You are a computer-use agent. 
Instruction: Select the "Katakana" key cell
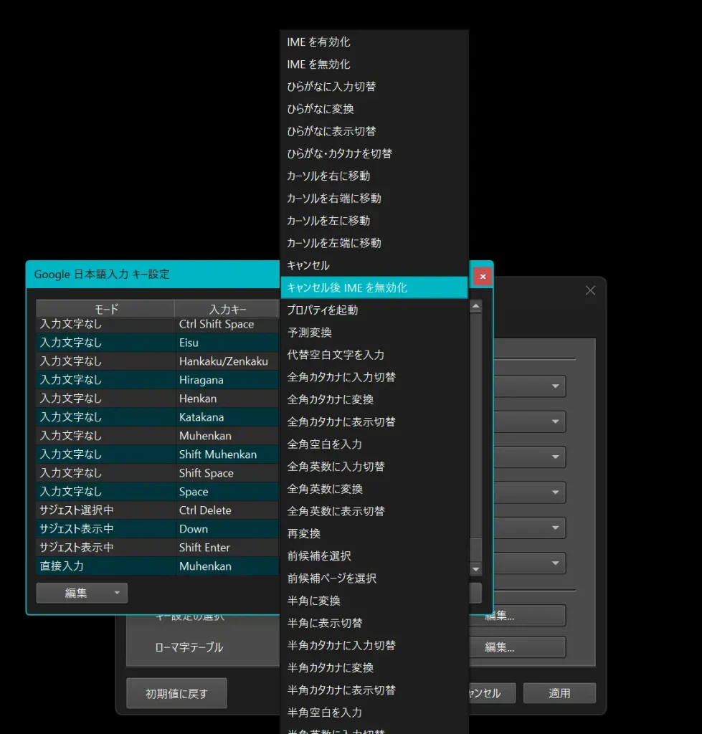coord(227,417)
